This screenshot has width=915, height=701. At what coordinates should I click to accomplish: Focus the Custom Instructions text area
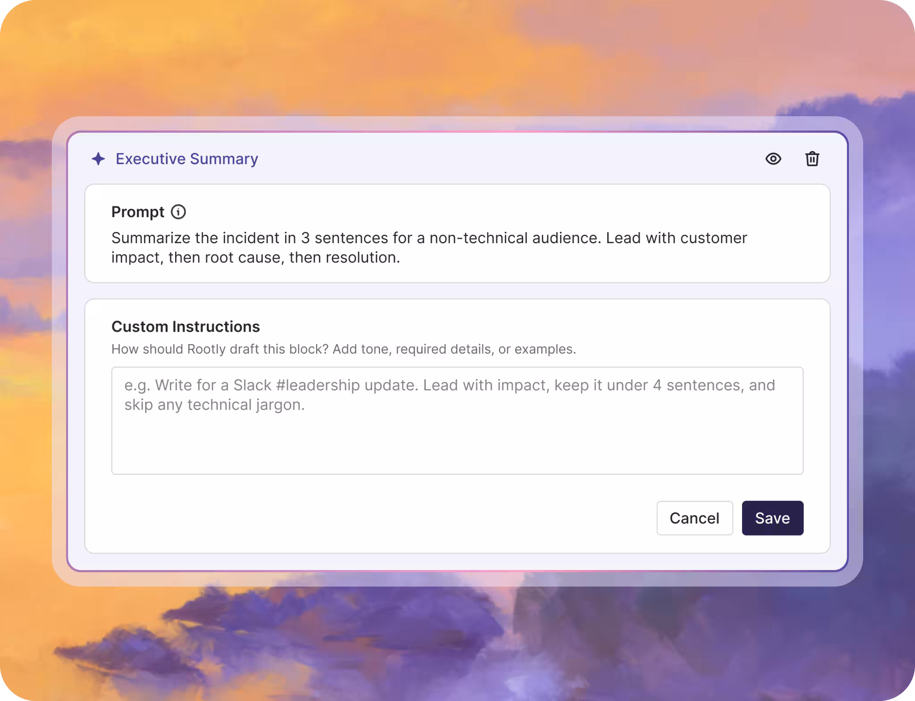click(x=457, y=421)
